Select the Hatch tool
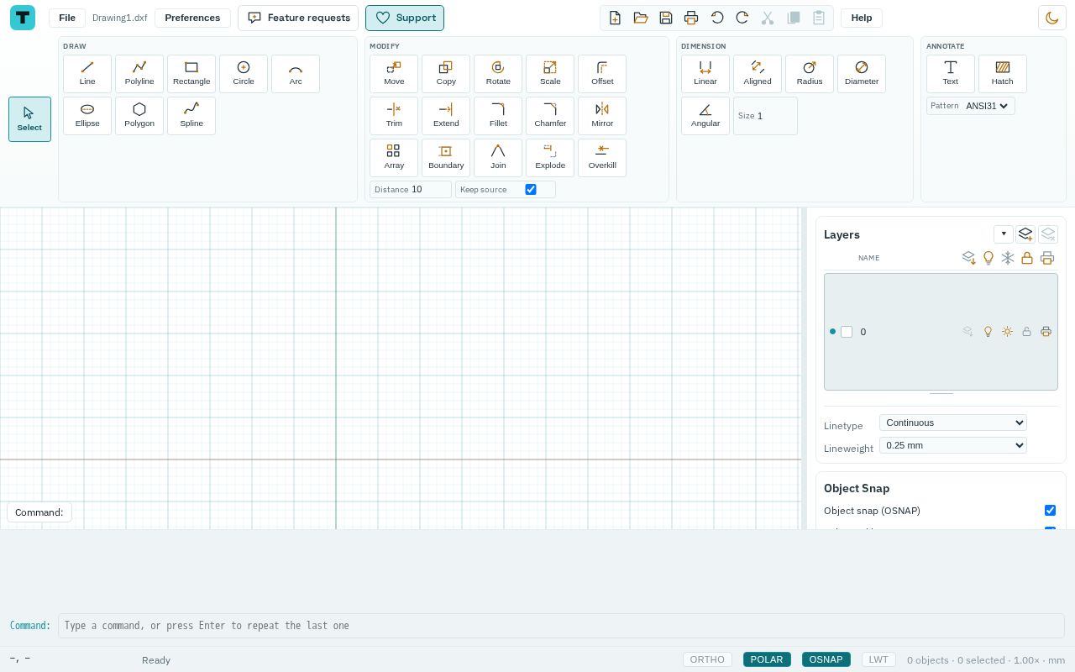The width and height of the screenshot is (1075, 672). [x=1003, y=74]
